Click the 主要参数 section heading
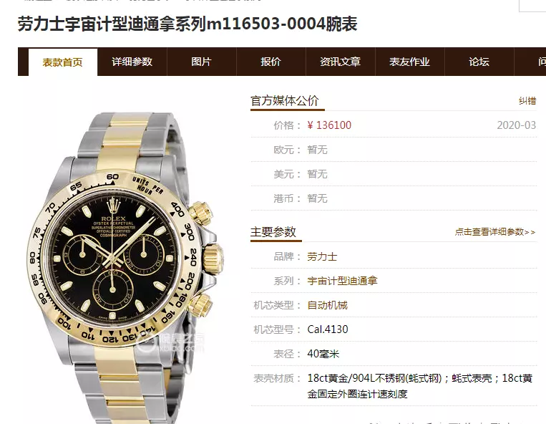Viewport: 546px width, 424px height. click(273, 232)
